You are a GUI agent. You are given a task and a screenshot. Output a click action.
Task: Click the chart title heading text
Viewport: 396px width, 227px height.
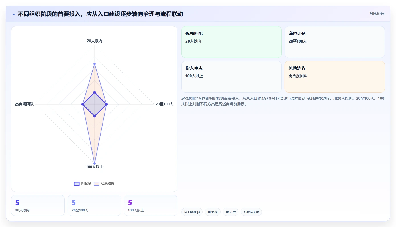[100, 14]
